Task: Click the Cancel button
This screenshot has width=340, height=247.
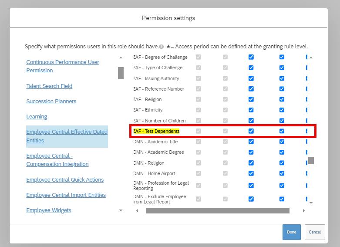Action: click(x=315, y=232)
